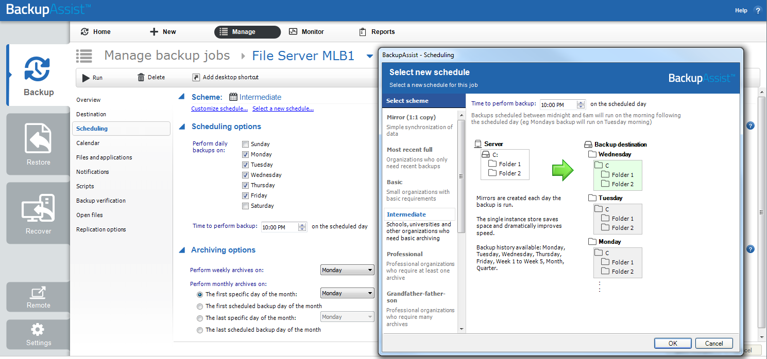This screenshot has height=359, width=767.
Task: Click the Tuesday folder icon in dialog
Action: click(592, 198)
